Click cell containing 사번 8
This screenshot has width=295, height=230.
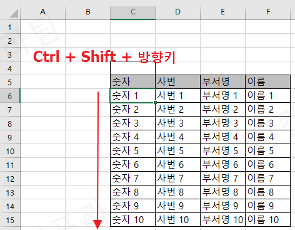177,192
